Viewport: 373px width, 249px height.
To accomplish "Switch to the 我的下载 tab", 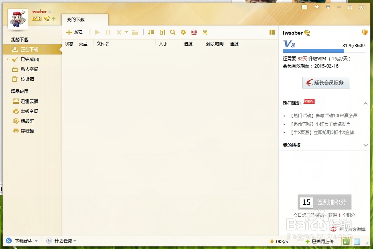I will coord(85,19).
